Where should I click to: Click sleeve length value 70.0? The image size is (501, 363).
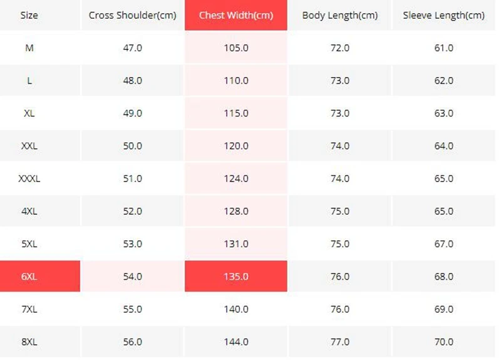click(443, 342)
